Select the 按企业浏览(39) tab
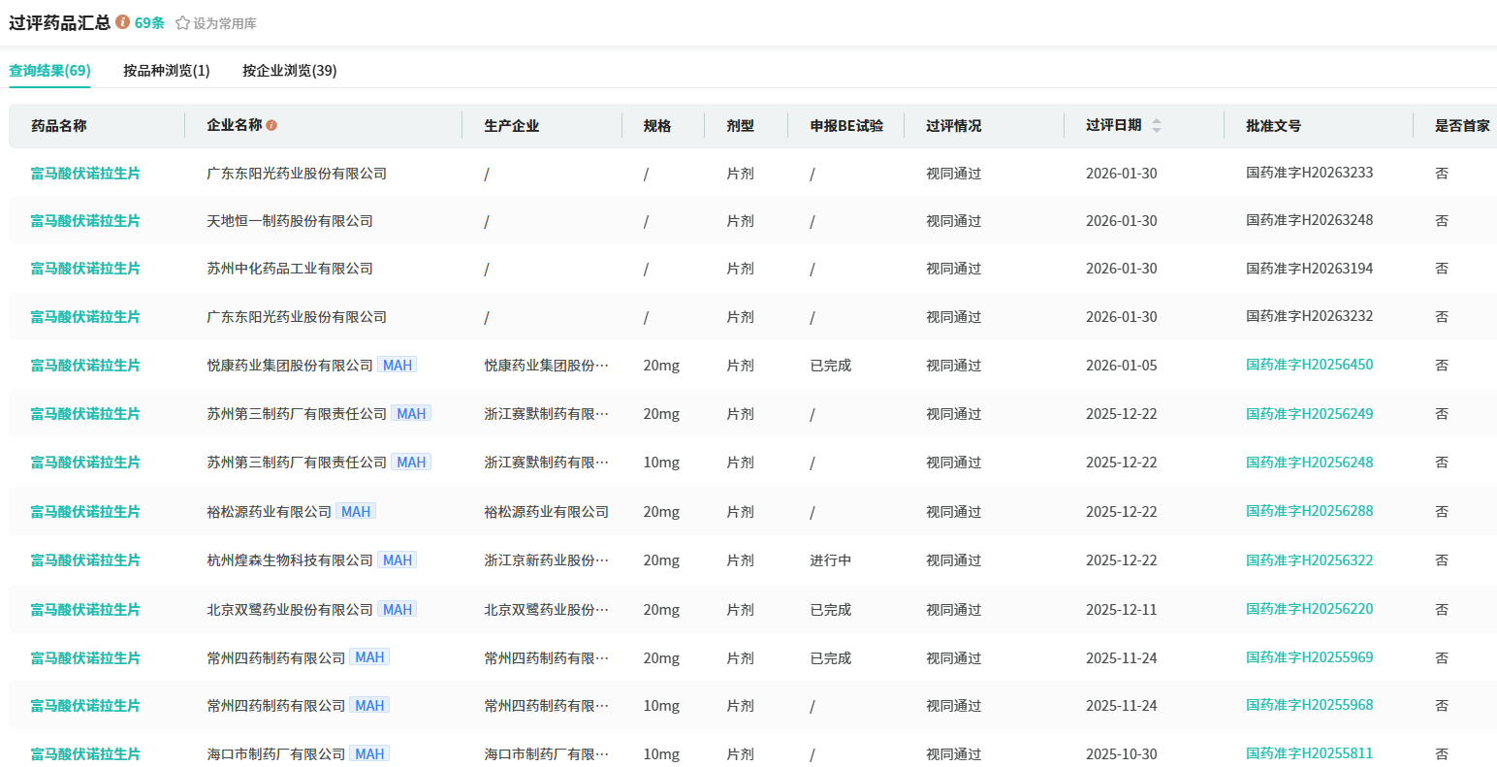Viewport: 1497px width, 767px height. 289,71
